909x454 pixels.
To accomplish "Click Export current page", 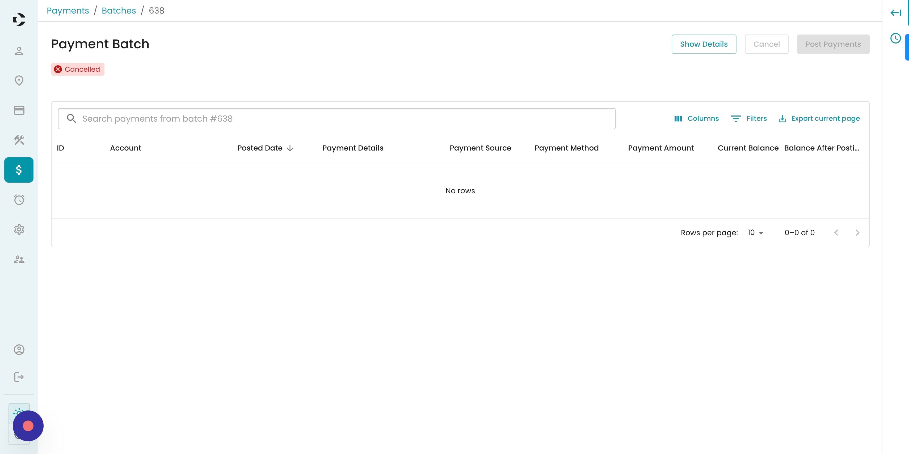I will [x=819, y=118].
